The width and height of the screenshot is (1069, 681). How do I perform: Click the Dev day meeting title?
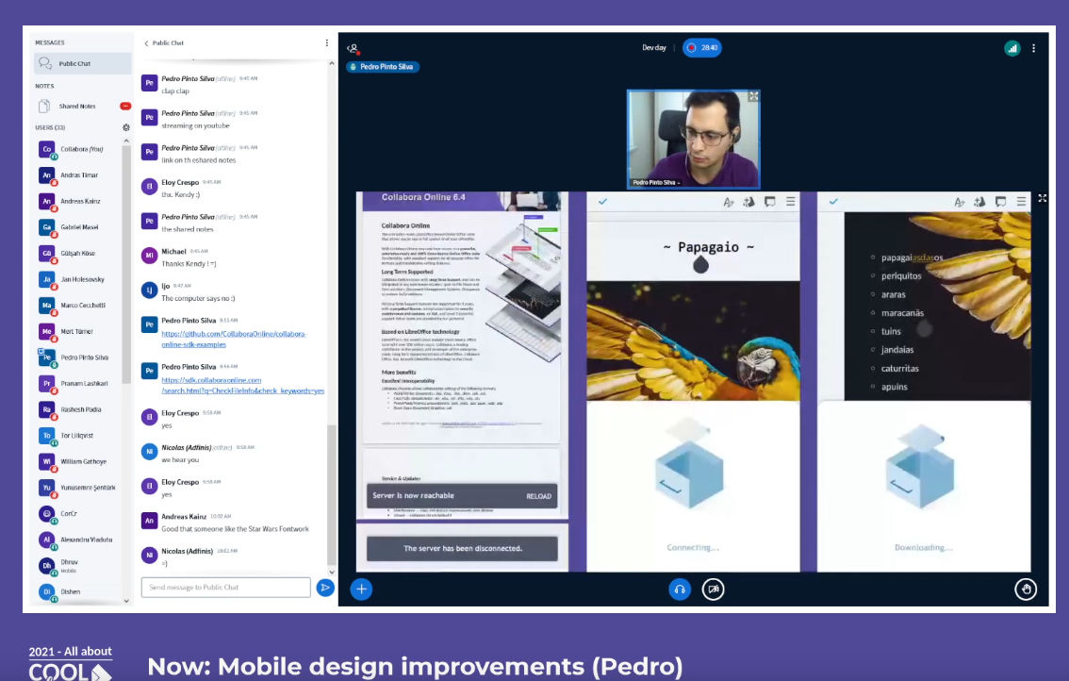(654, 48)
